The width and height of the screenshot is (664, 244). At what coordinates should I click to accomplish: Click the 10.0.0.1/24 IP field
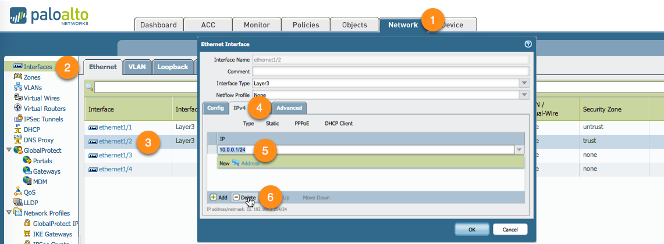(x=367, y=150)
